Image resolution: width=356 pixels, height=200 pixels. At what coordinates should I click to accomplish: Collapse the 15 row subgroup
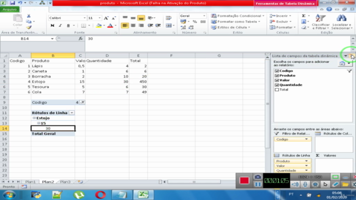pos(38,123)
